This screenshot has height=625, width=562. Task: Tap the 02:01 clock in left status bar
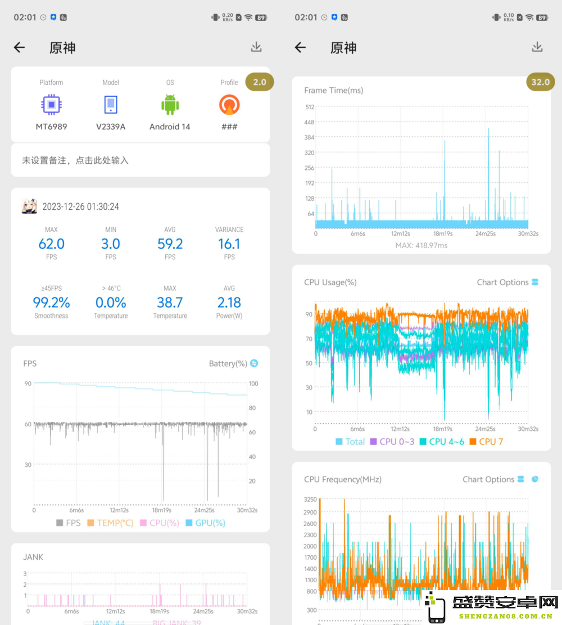tap(25, 17)
